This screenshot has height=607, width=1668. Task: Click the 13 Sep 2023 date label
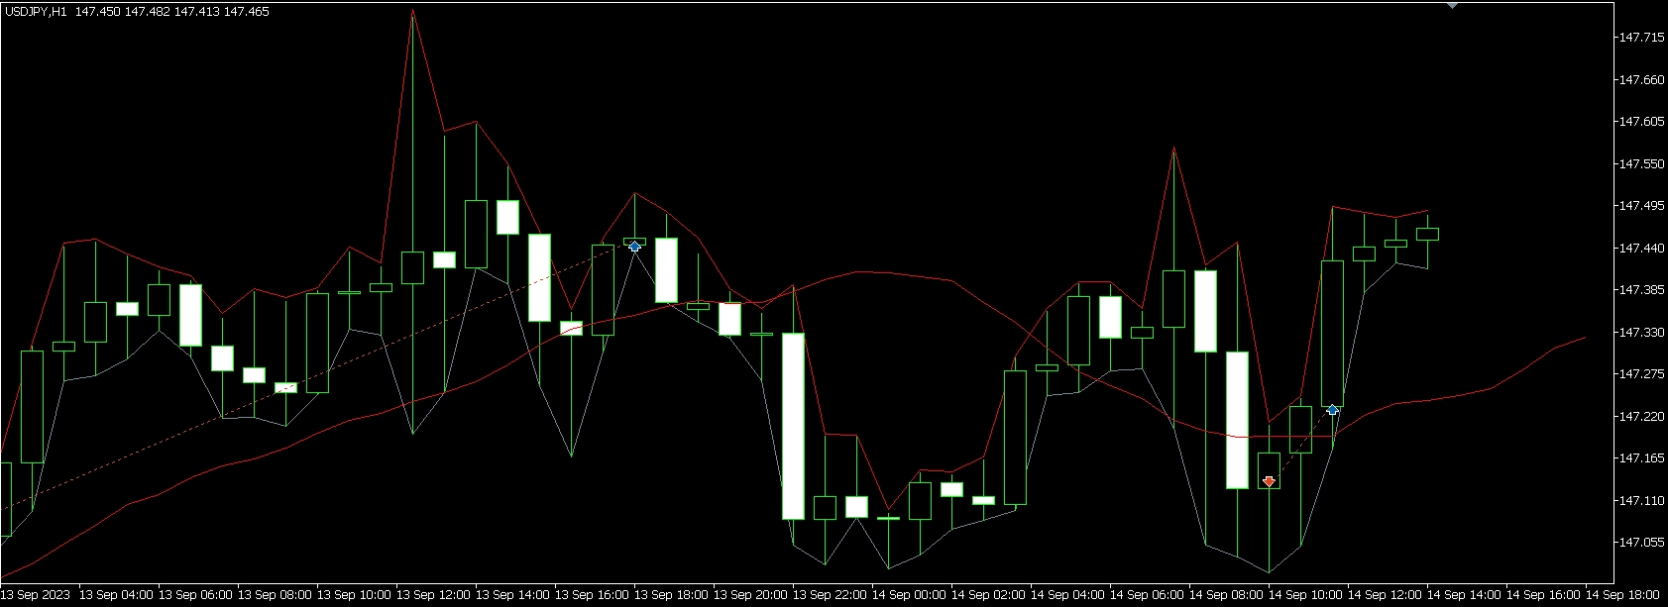(36, 595)
